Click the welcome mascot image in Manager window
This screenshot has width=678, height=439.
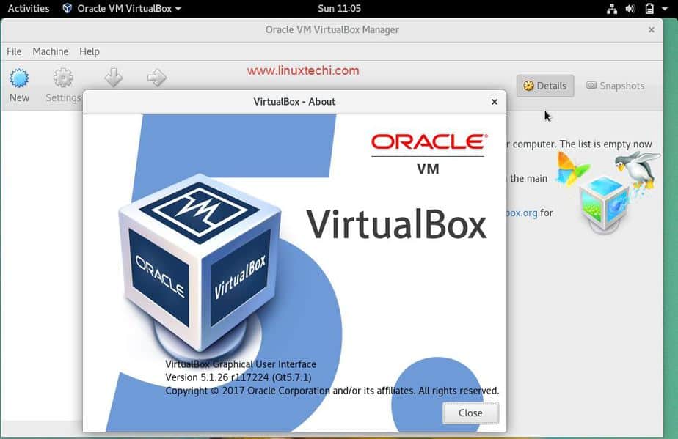[608, 192]
